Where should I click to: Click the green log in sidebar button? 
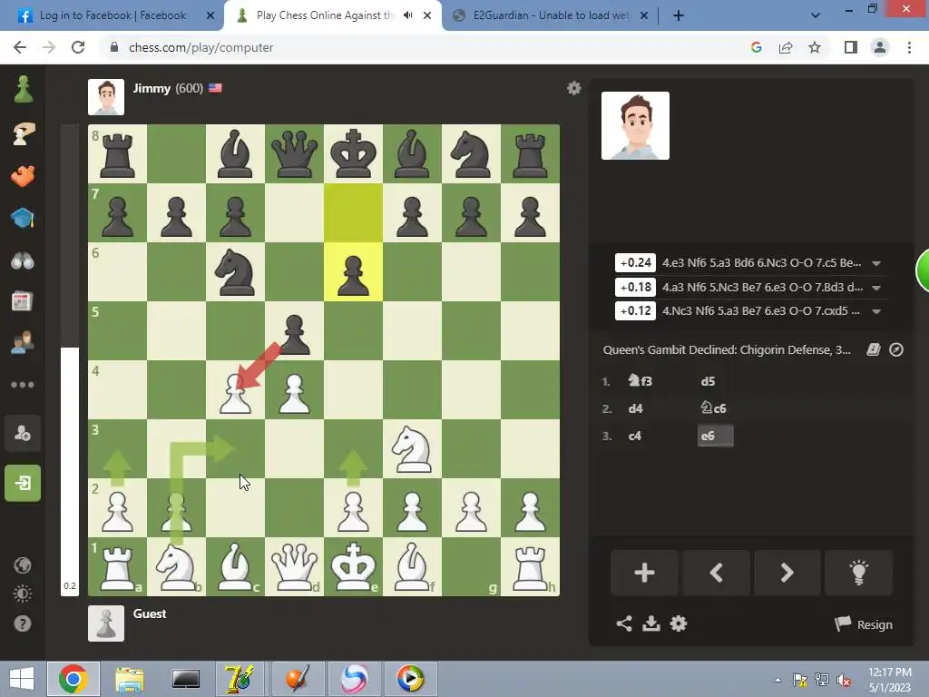coord(23,483)
